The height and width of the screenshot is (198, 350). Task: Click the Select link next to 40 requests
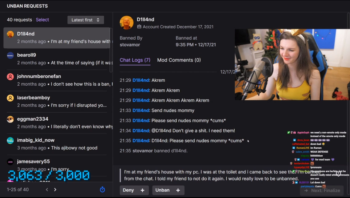point(42,20)
